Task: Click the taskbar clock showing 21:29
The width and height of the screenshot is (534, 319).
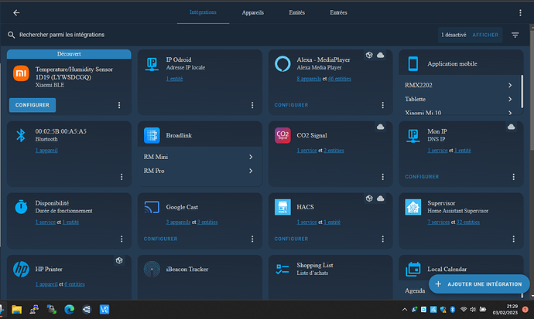Action: (505, 310)
